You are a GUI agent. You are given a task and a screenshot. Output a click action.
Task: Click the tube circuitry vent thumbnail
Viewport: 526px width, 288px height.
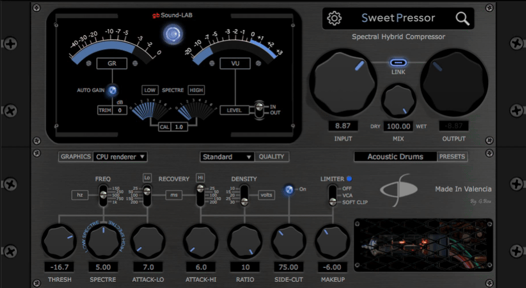(423, 245)
